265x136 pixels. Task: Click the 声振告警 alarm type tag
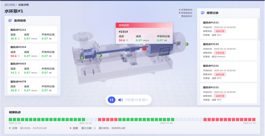(220, 53)
